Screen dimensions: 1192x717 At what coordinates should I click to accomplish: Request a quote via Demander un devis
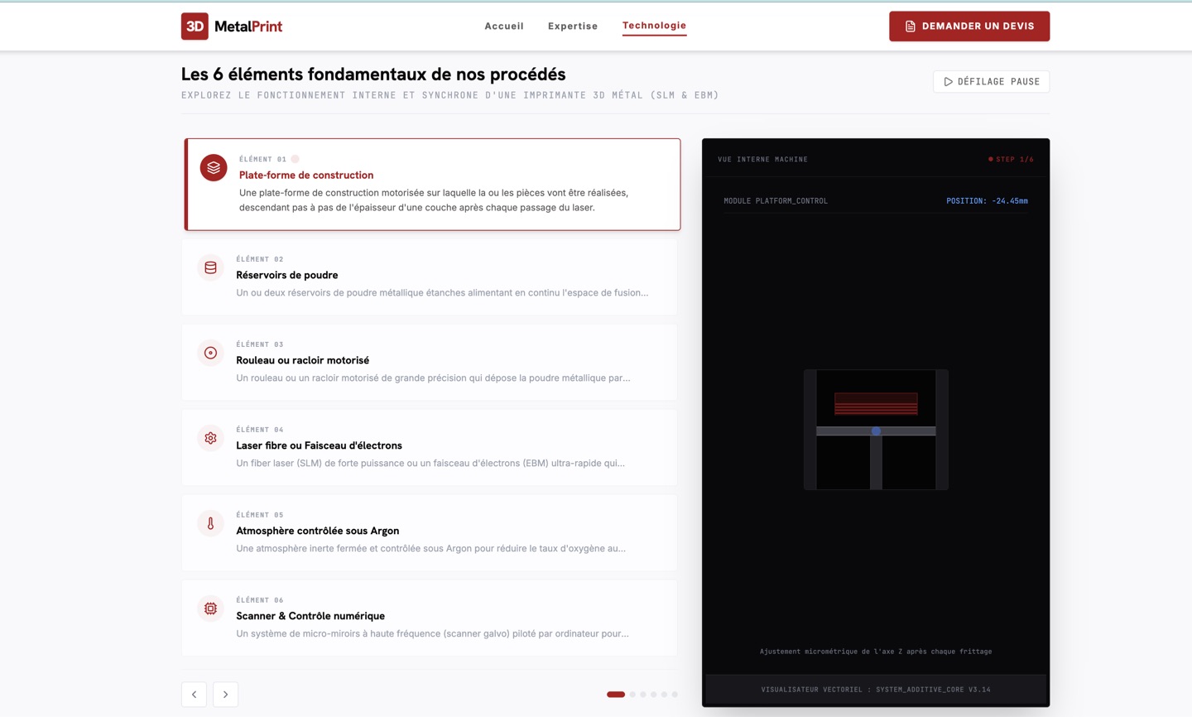969,26
